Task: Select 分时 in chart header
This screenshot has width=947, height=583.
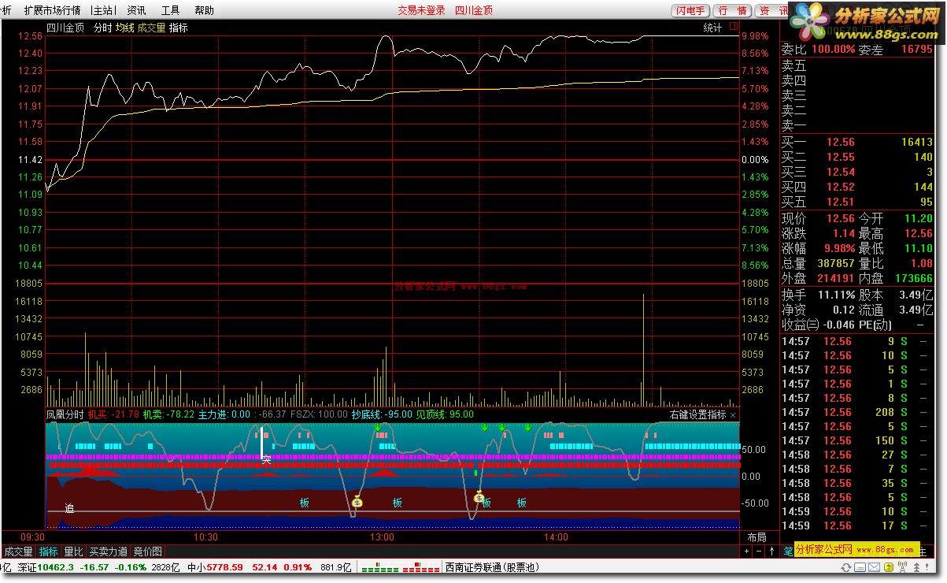Action: [102, 28]
